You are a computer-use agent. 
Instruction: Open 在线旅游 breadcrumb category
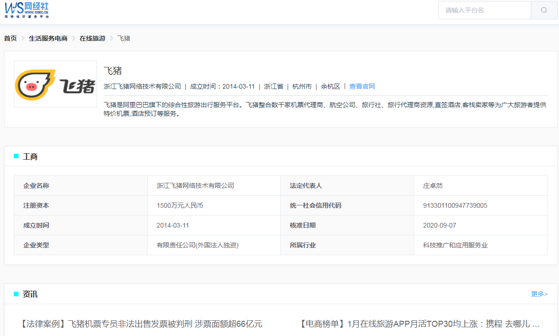92,38
